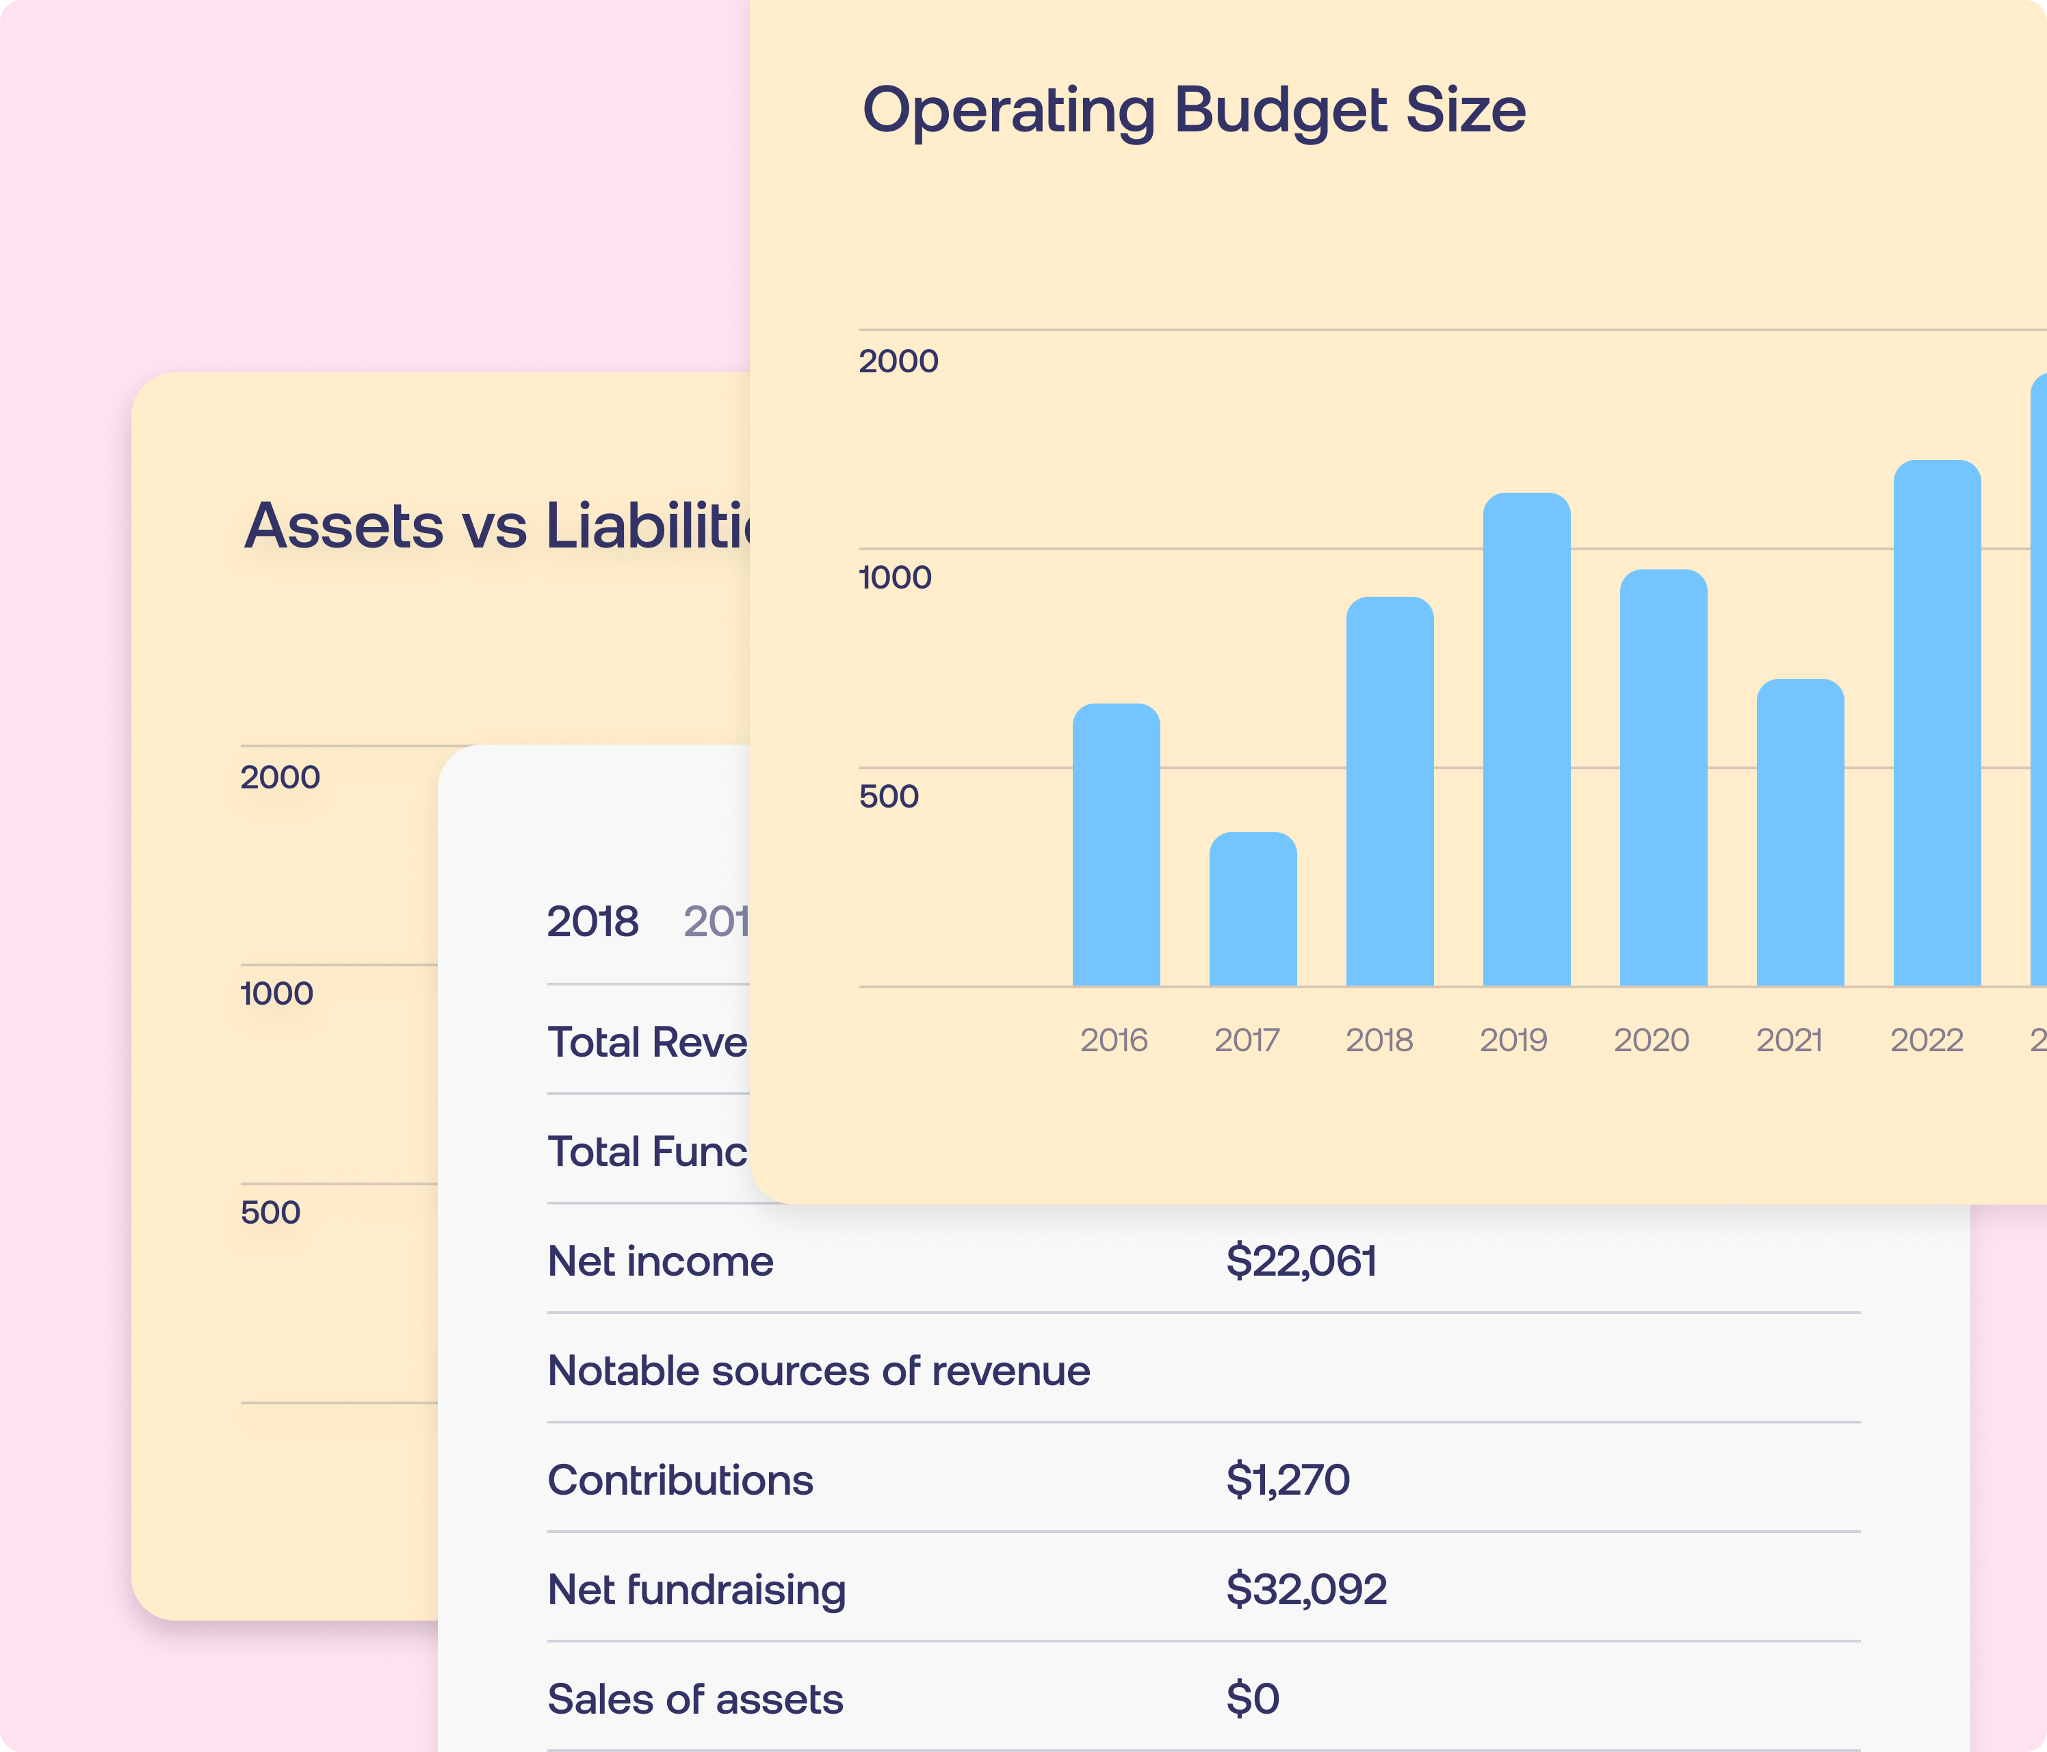Click the 2019 bar in Operating Budget chart
Image resolution: width=2047 pixels, height=1752 pixels.
[x=1526, y=739]
